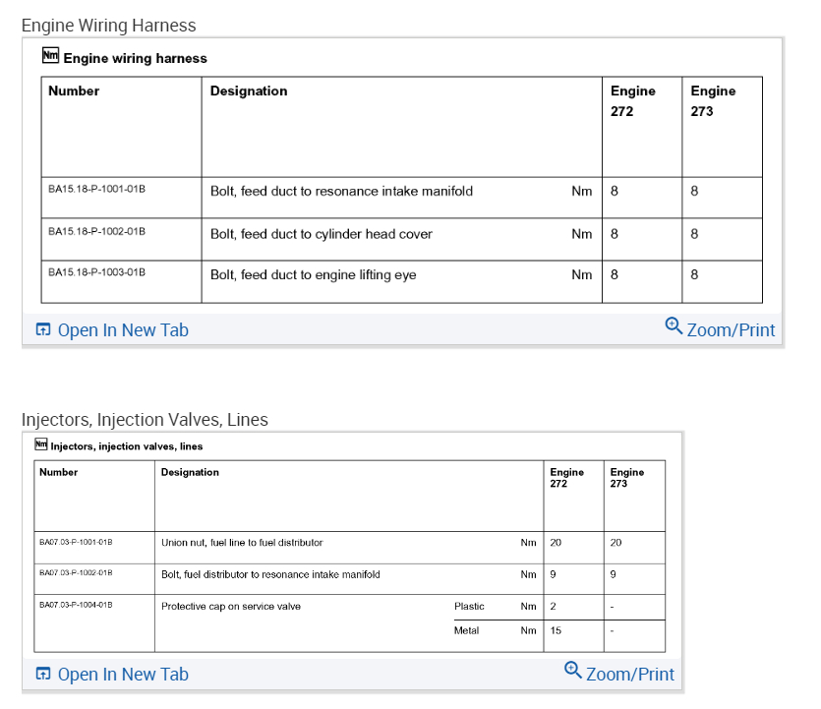Image resolution: width=821 pixels, height=709 pixels.
Task: Open Zoom/Print for the Injectors table
Action: click(x=629, y=675)
